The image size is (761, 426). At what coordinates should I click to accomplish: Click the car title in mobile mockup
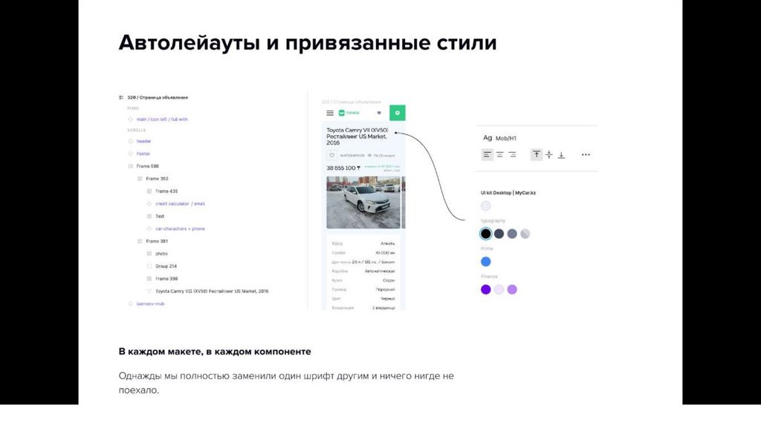(357, 137)
